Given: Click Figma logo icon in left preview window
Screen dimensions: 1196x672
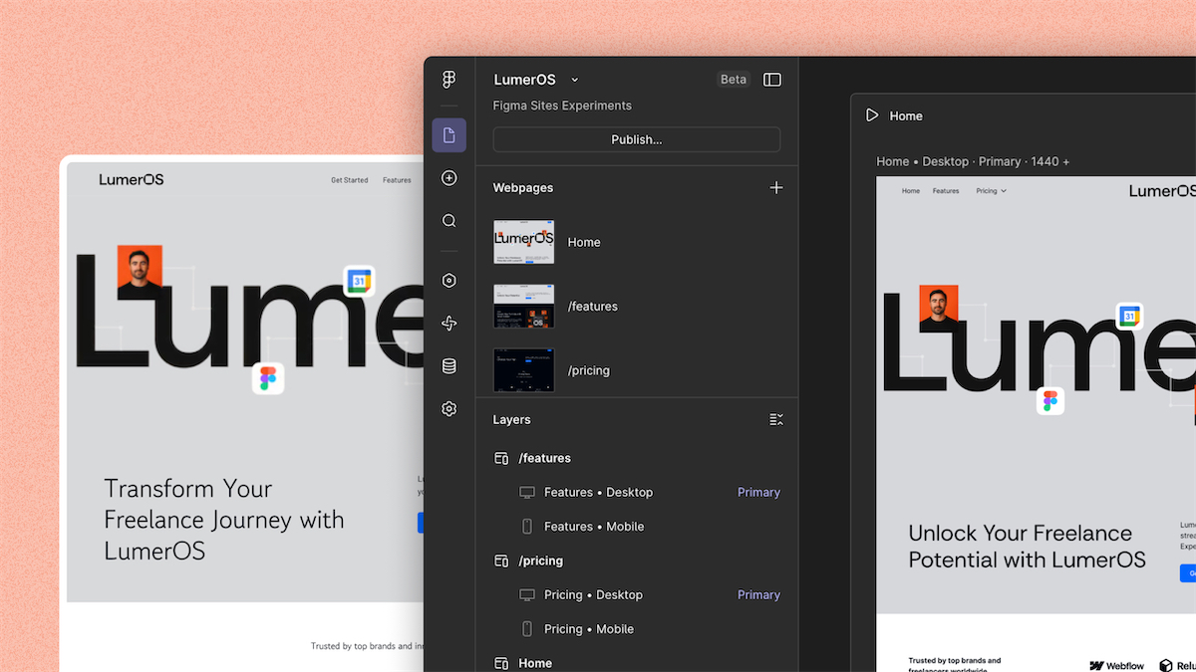Looking at the screenshot, I should (268, 378).
